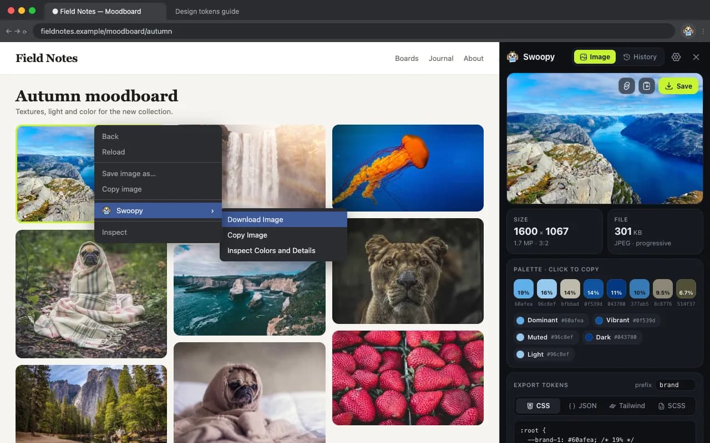
Task: Visit the About page link
Action: click(474, 58)
